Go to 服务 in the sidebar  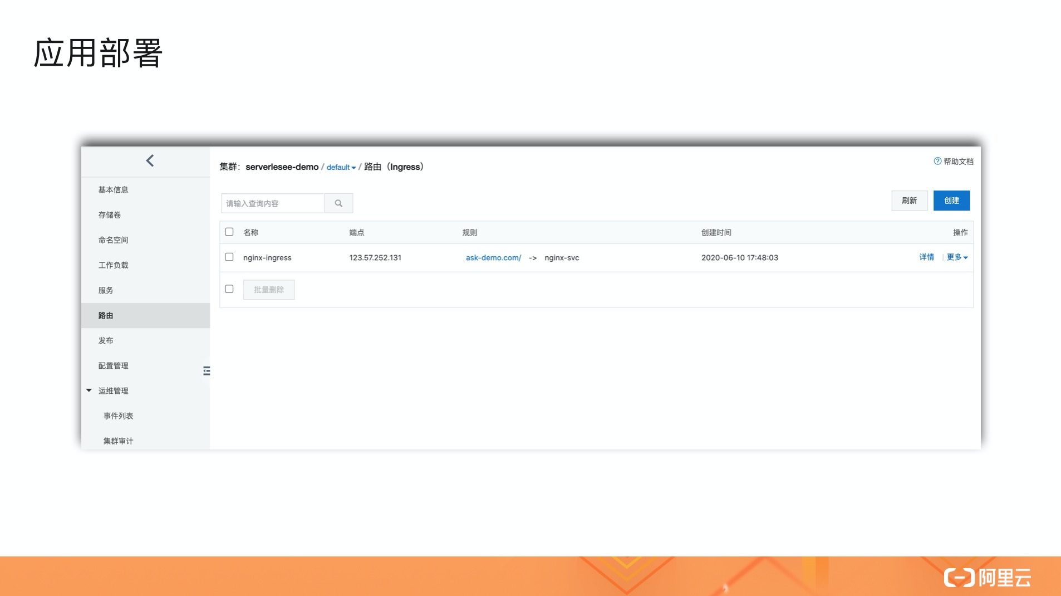[x=106, y=290]
